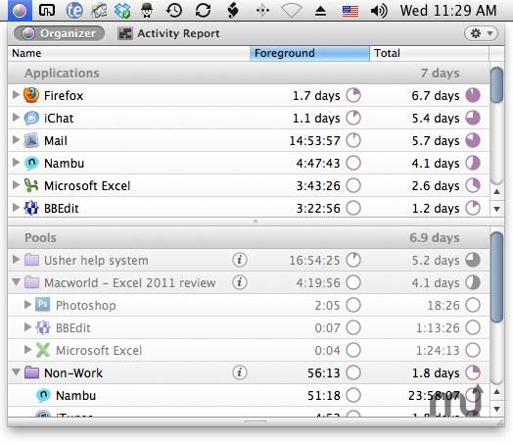Expand the iChat application row
Viewport: 513px width, 446px height.
[x=16, y=118]
